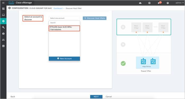Click the grey step circle beside Host VNets

coord(123,27)
